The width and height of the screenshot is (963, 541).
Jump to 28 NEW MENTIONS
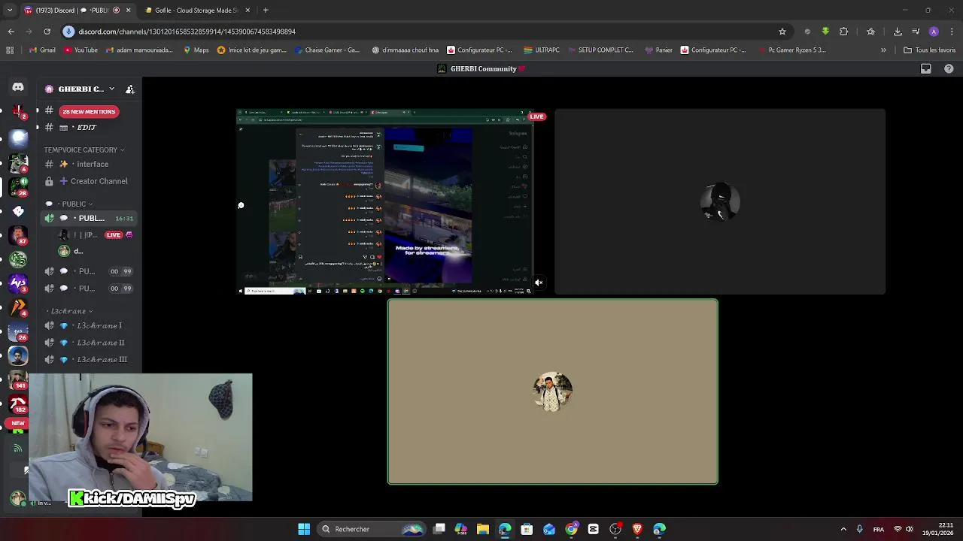click(89, 111)
